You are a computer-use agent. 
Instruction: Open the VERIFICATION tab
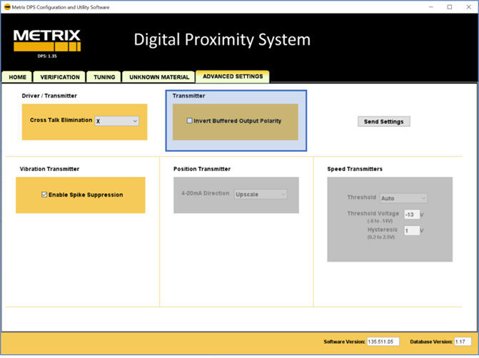click(x=60, y=77)
